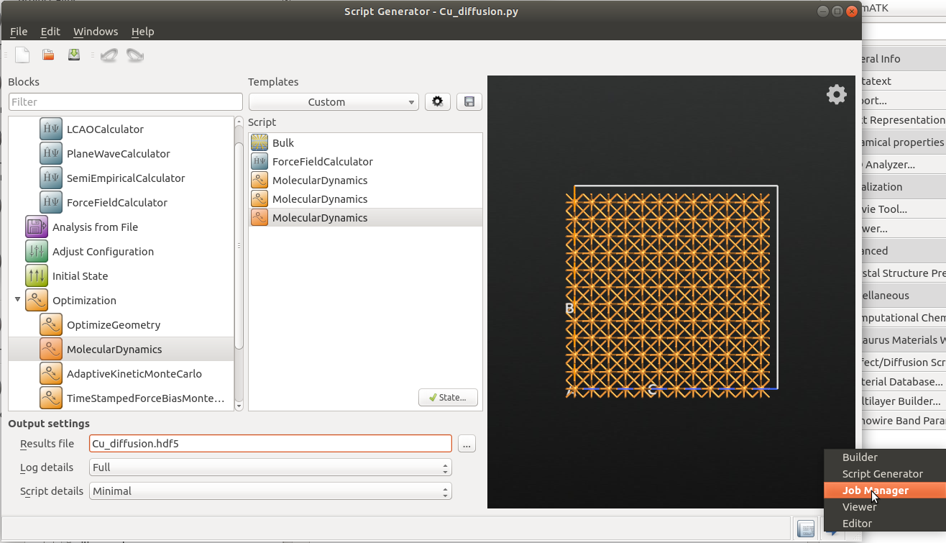946x543 pixels.
Task: Select the first MolecularDynamics script entry
Action: [x=365, y=181]
